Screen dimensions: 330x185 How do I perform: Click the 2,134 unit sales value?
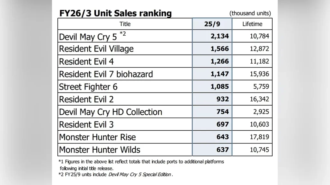(220, 36)
